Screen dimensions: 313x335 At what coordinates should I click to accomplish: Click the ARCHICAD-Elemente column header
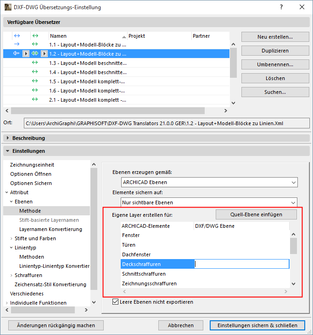tap(157, 226)
